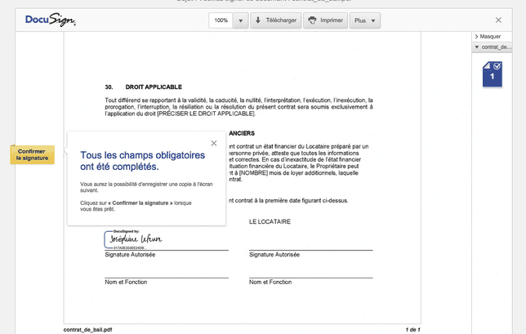Select page 1 thumbnail

493,74
